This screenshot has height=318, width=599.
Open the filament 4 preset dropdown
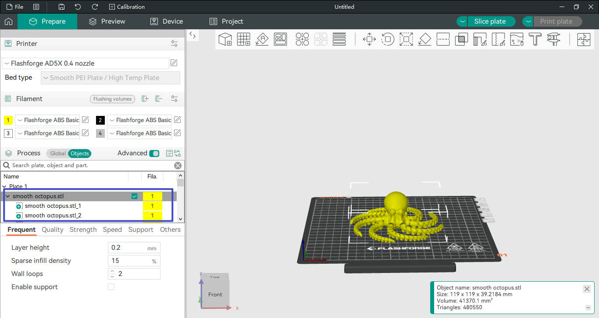tap(139, 133)
